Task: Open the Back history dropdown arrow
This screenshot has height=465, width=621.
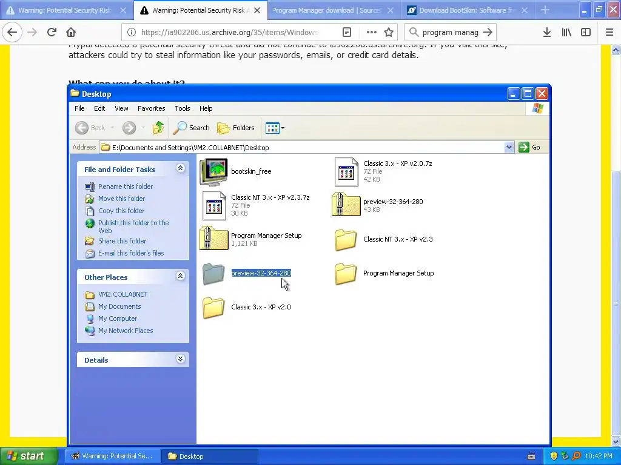Action: tap(112, 128)
